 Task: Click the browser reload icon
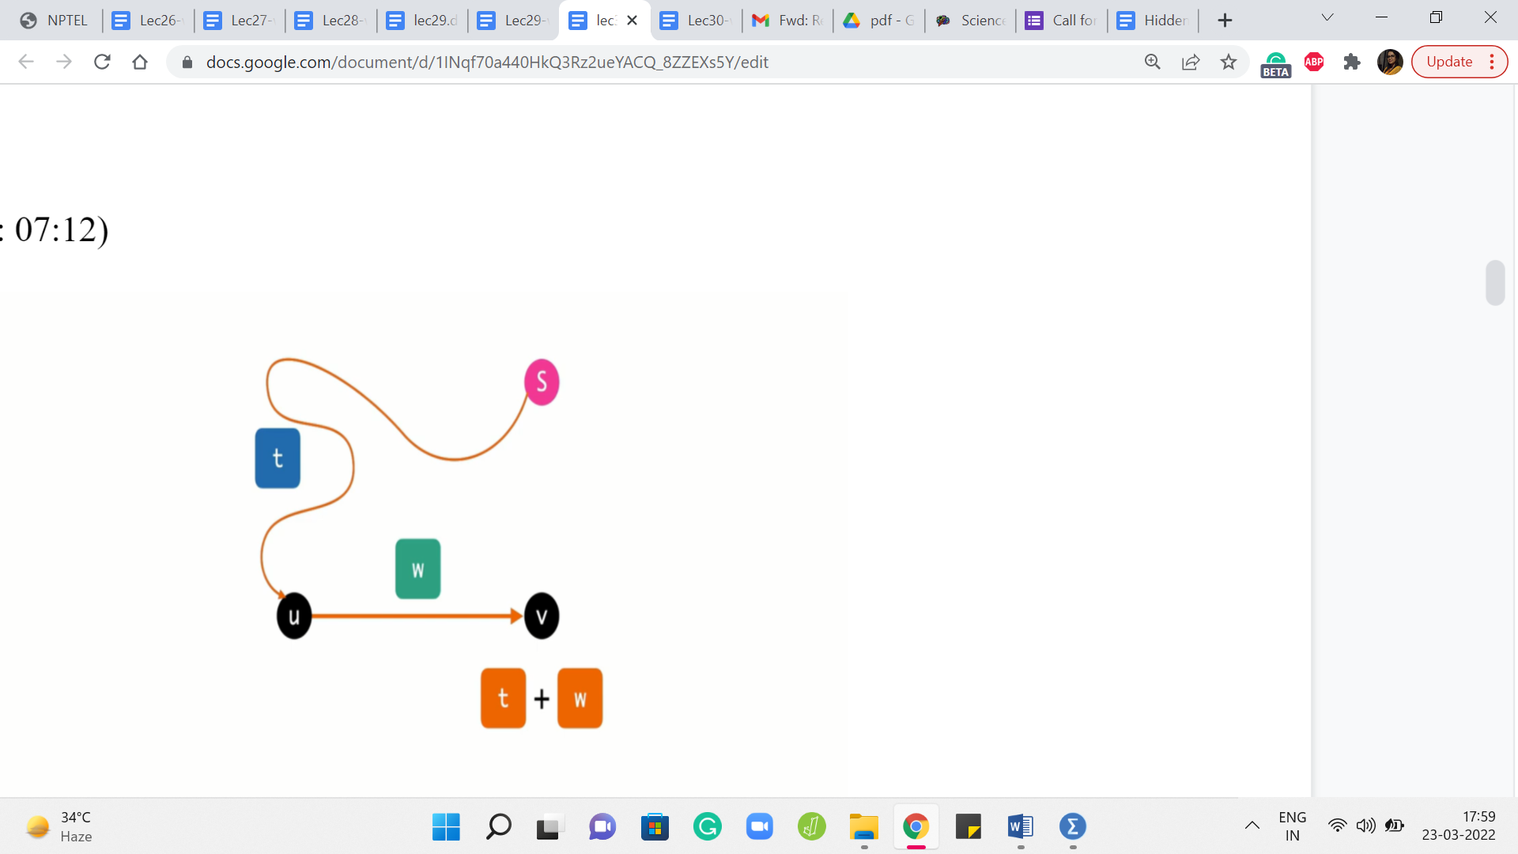(x=102, y=62)
